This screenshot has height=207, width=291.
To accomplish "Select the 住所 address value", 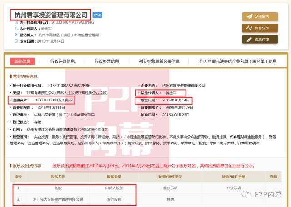I will (67, 130).
